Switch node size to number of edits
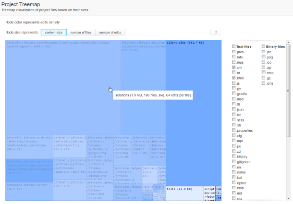 (x=110, y=33)
